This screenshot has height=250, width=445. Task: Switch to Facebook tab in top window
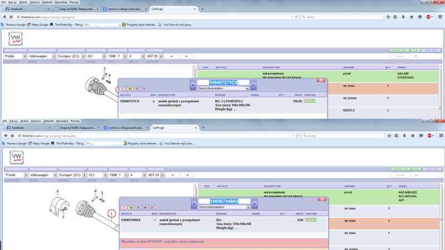27,9
